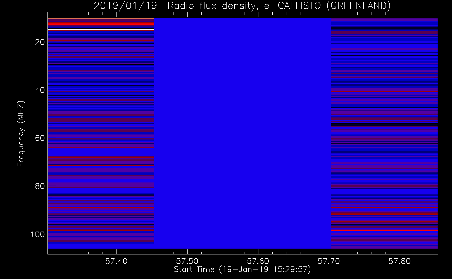This screenshot has width=452, height=279.
Task: Click the bright white band in the left spectrogram
Action: 101,29
